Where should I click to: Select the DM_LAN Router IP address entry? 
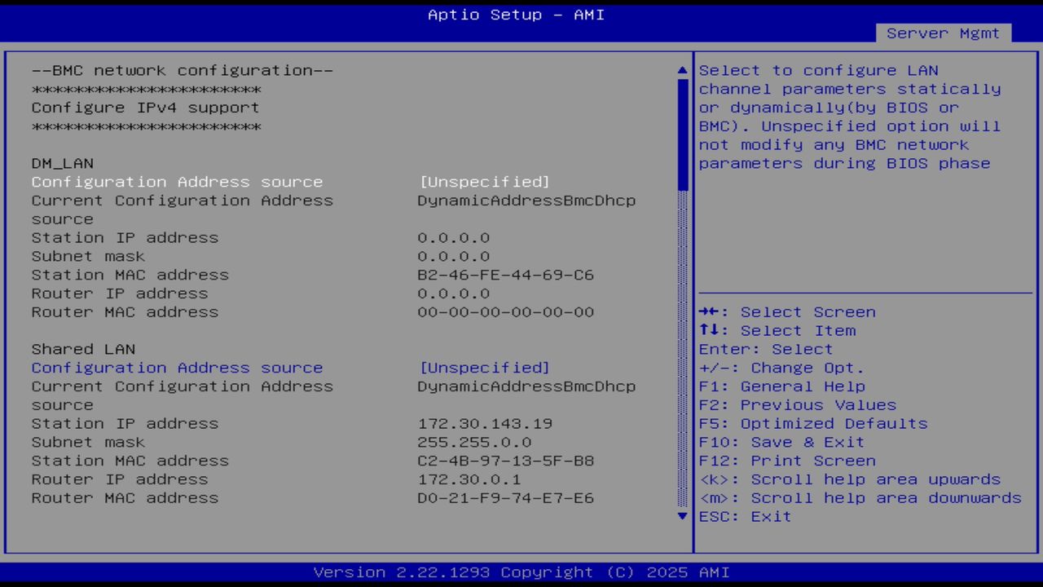point(120,293)
